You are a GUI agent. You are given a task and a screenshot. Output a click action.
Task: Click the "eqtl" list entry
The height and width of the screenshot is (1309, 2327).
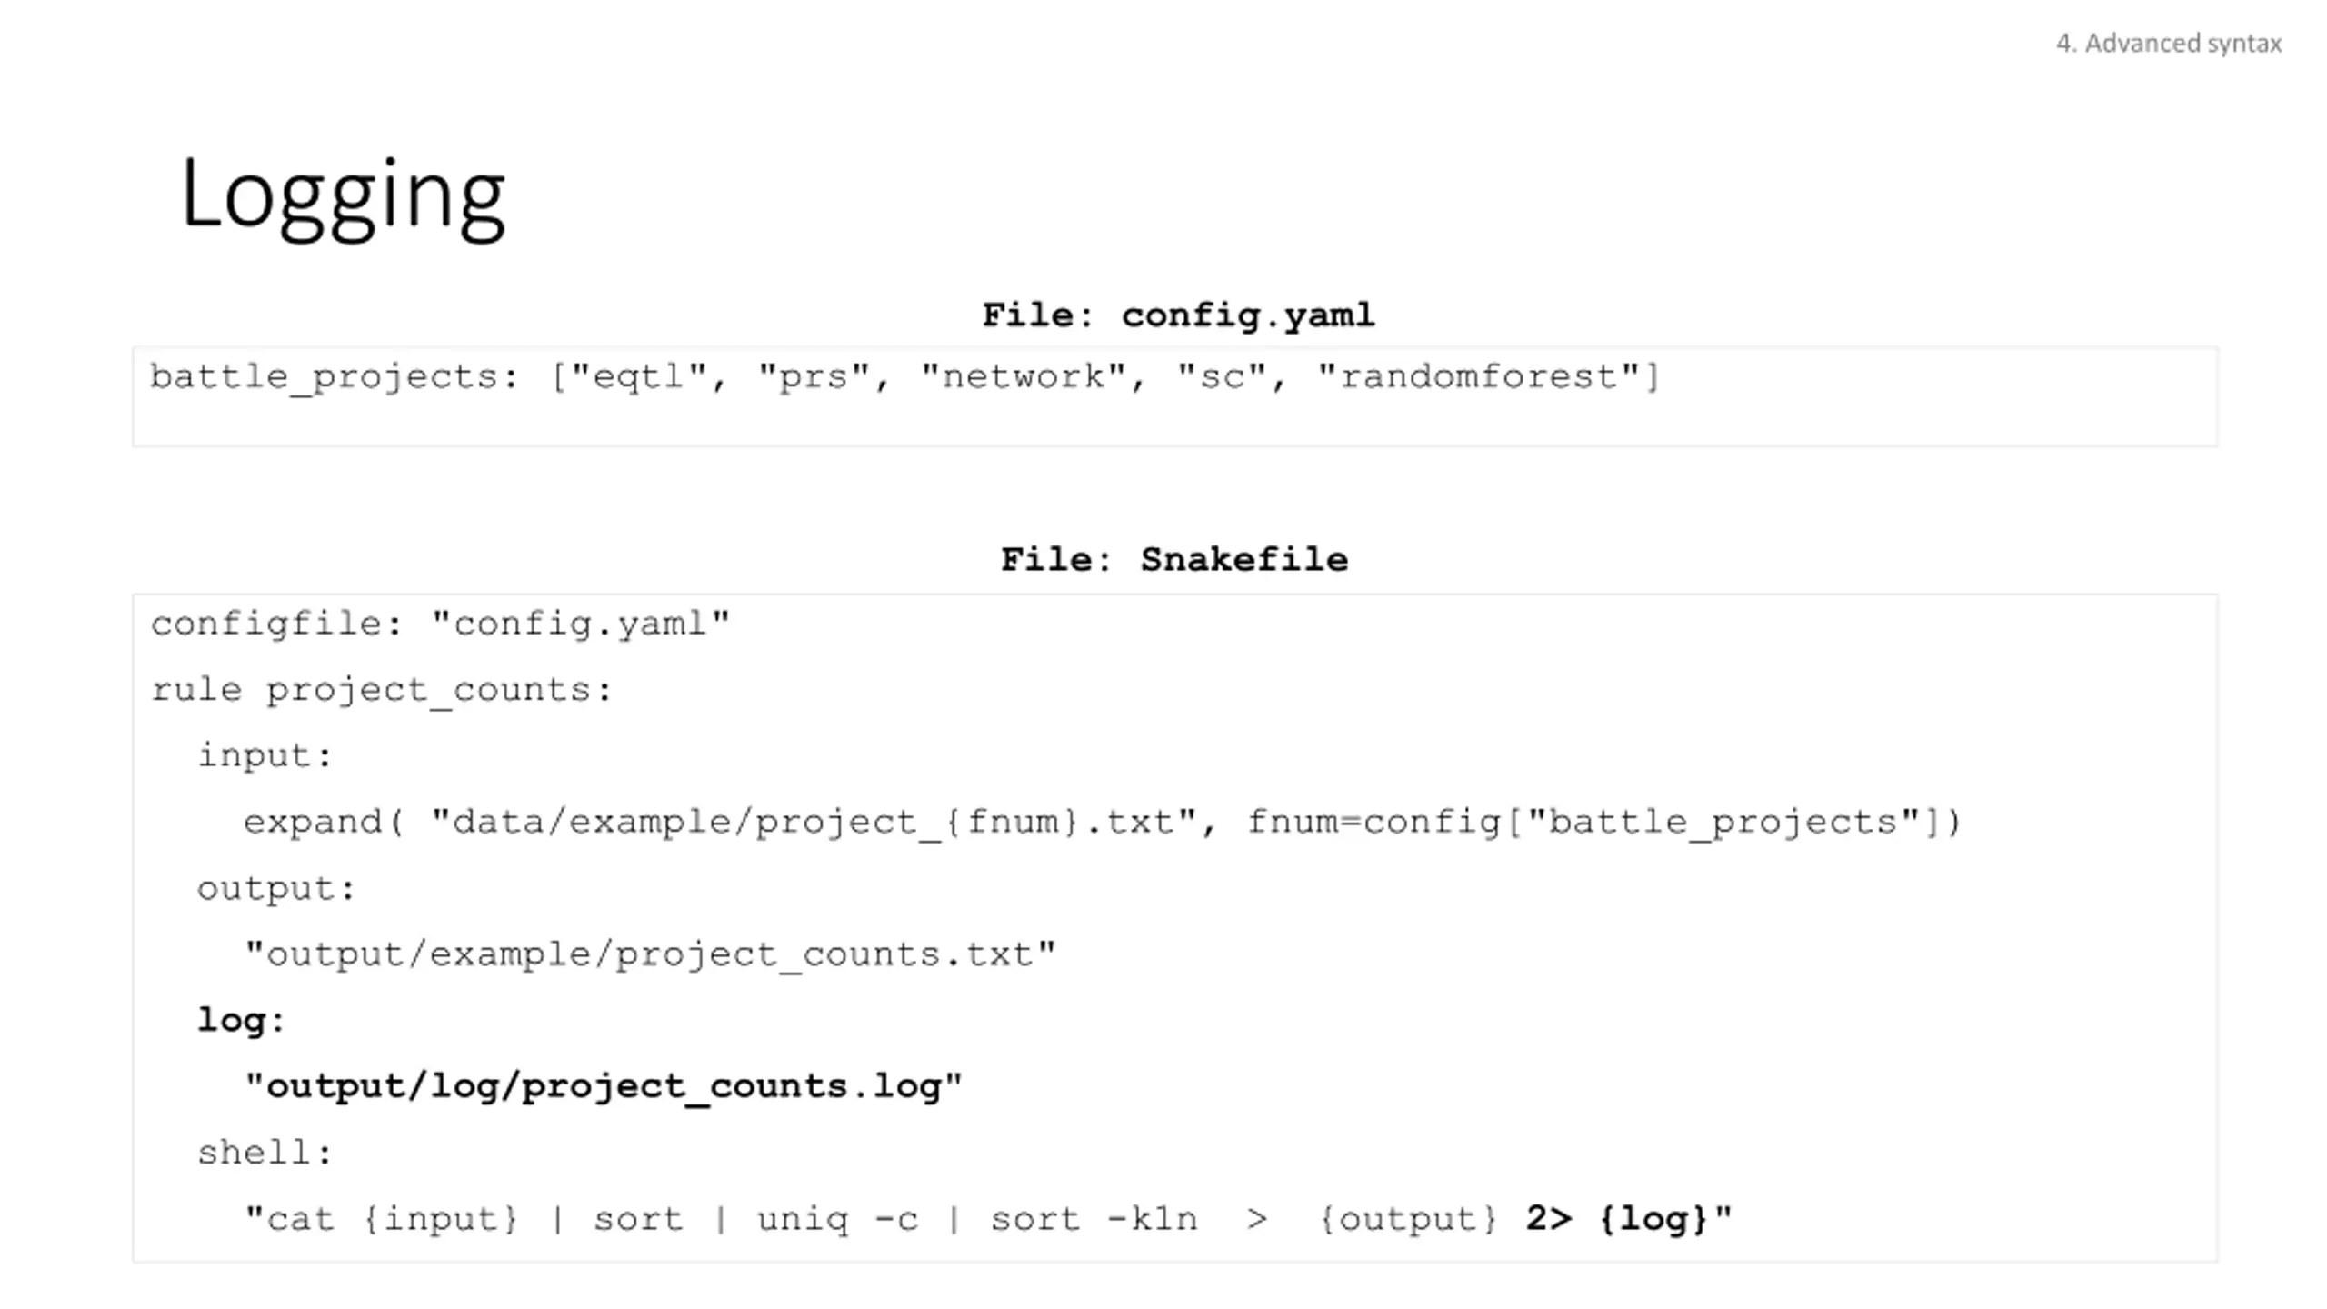tap(639, 377)
